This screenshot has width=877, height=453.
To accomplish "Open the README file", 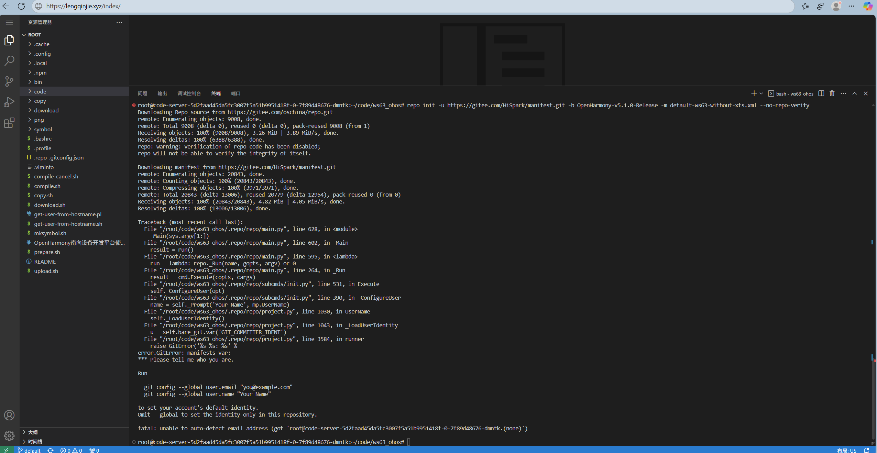I will 45,261.
